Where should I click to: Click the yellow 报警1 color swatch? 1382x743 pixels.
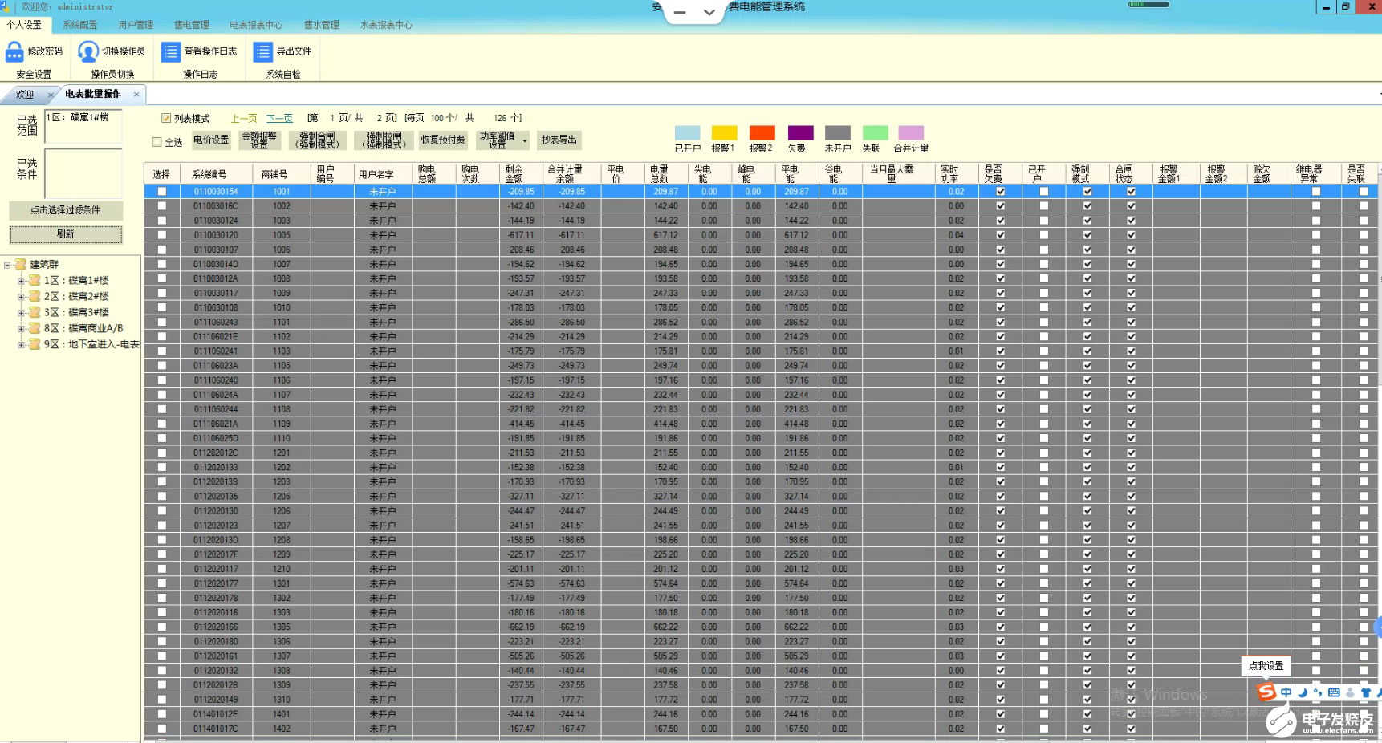point(724,133)
